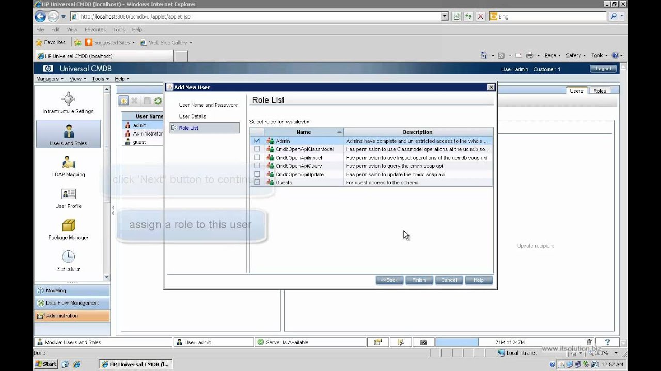The width and height of the screenshot is (661, 371).
Task: Click the Help button in wizard
Action: pyautogui.click(x=479, y=280)
